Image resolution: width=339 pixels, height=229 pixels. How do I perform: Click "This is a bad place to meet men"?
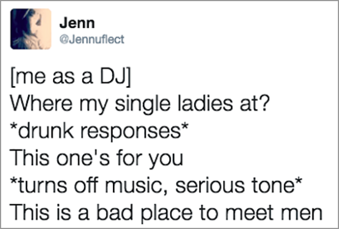point(166,213)
